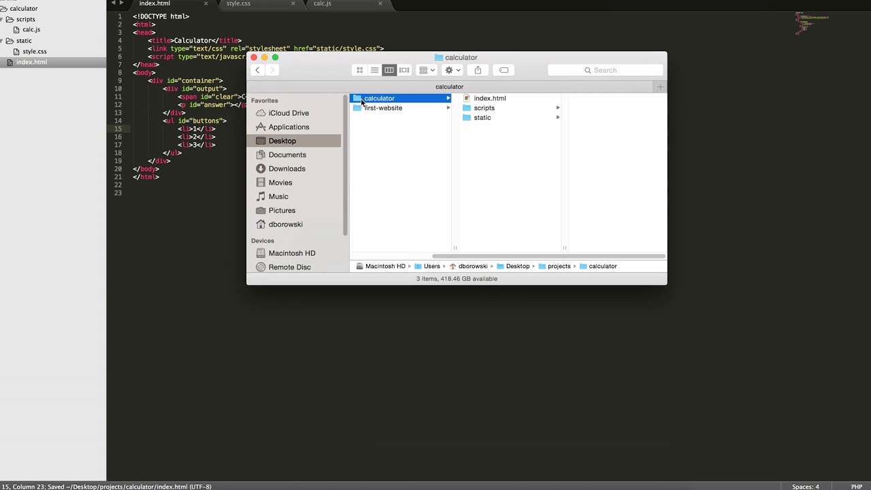Expand the scripts folder arrow in Finder
This screenshot has width=871, height=490.
(x=558, y=108)
